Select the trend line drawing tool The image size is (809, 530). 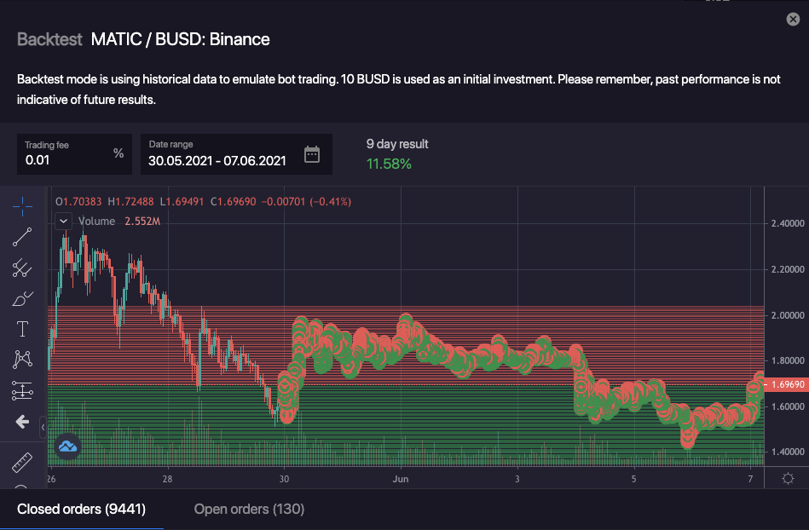22,237
